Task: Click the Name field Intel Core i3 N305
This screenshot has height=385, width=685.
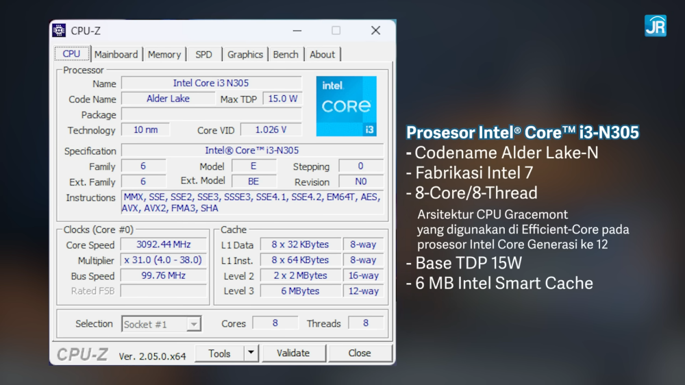Action: coord(212,83)
